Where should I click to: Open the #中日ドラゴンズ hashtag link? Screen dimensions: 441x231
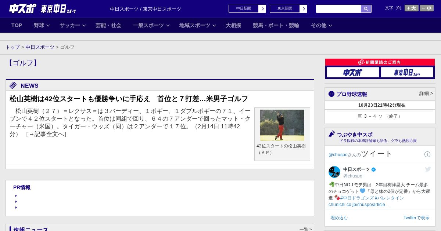(x=357, y=198)
